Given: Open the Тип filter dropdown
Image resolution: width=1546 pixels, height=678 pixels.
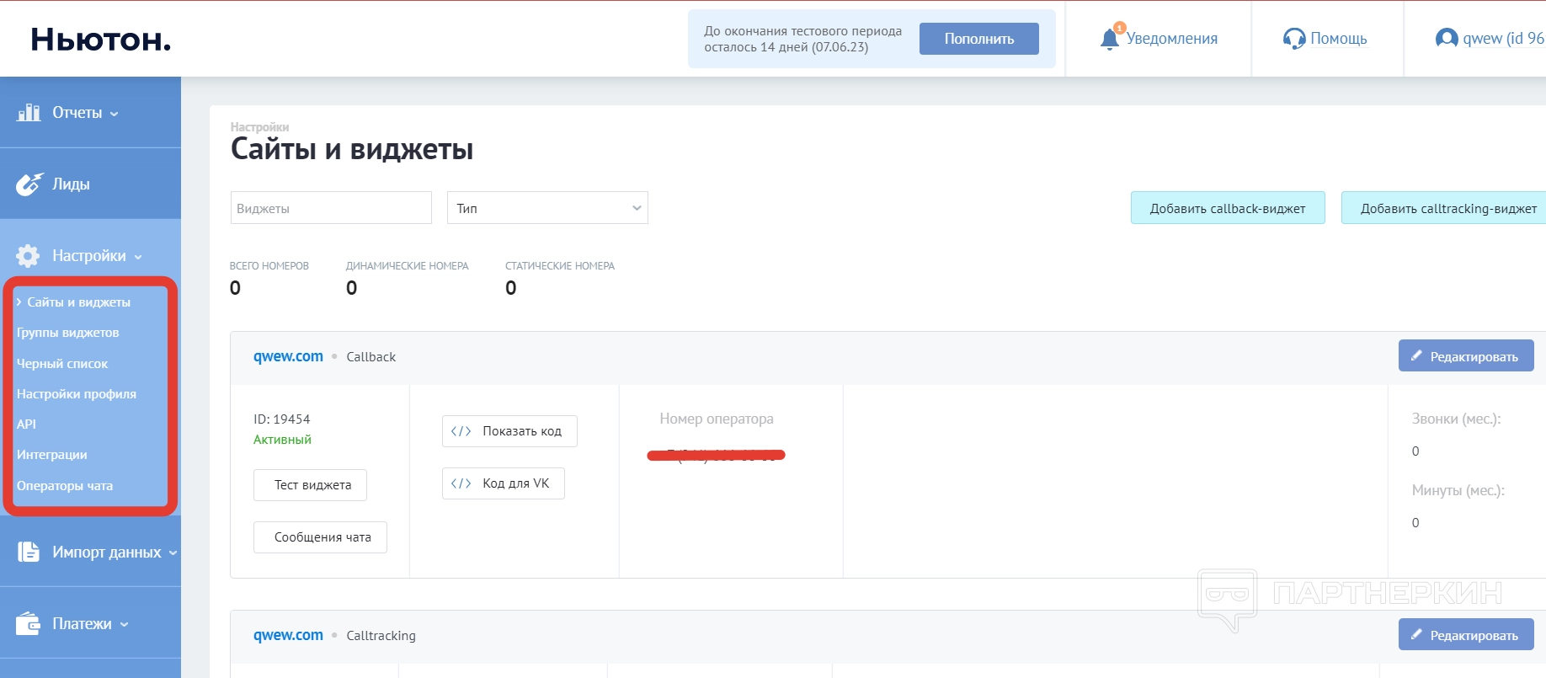Looking at the screenshot, I should [547, 208].
